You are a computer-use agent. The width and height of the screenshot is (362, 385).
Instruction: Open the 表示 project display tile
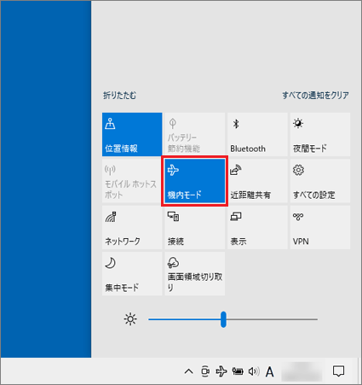257,227
